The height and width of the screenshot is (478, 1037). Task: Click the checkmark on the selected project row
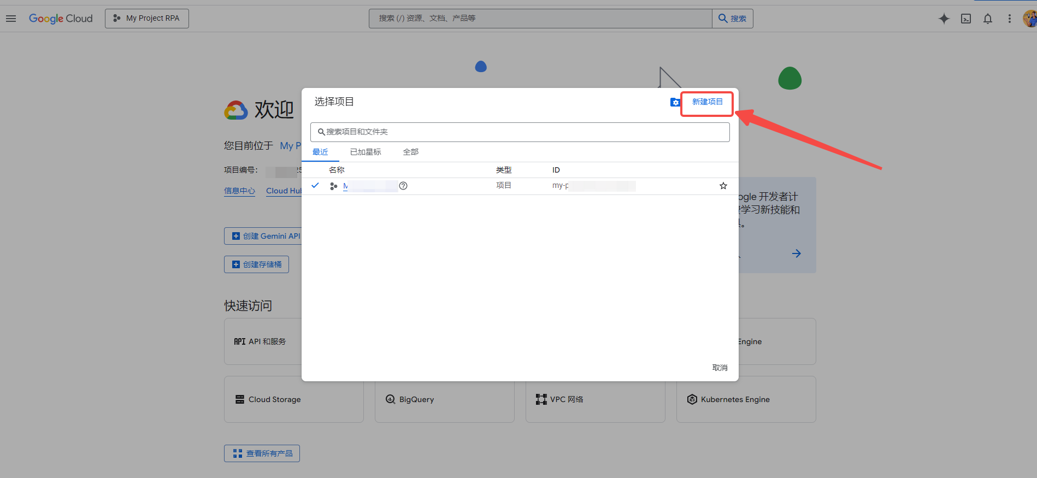point(315,186)
